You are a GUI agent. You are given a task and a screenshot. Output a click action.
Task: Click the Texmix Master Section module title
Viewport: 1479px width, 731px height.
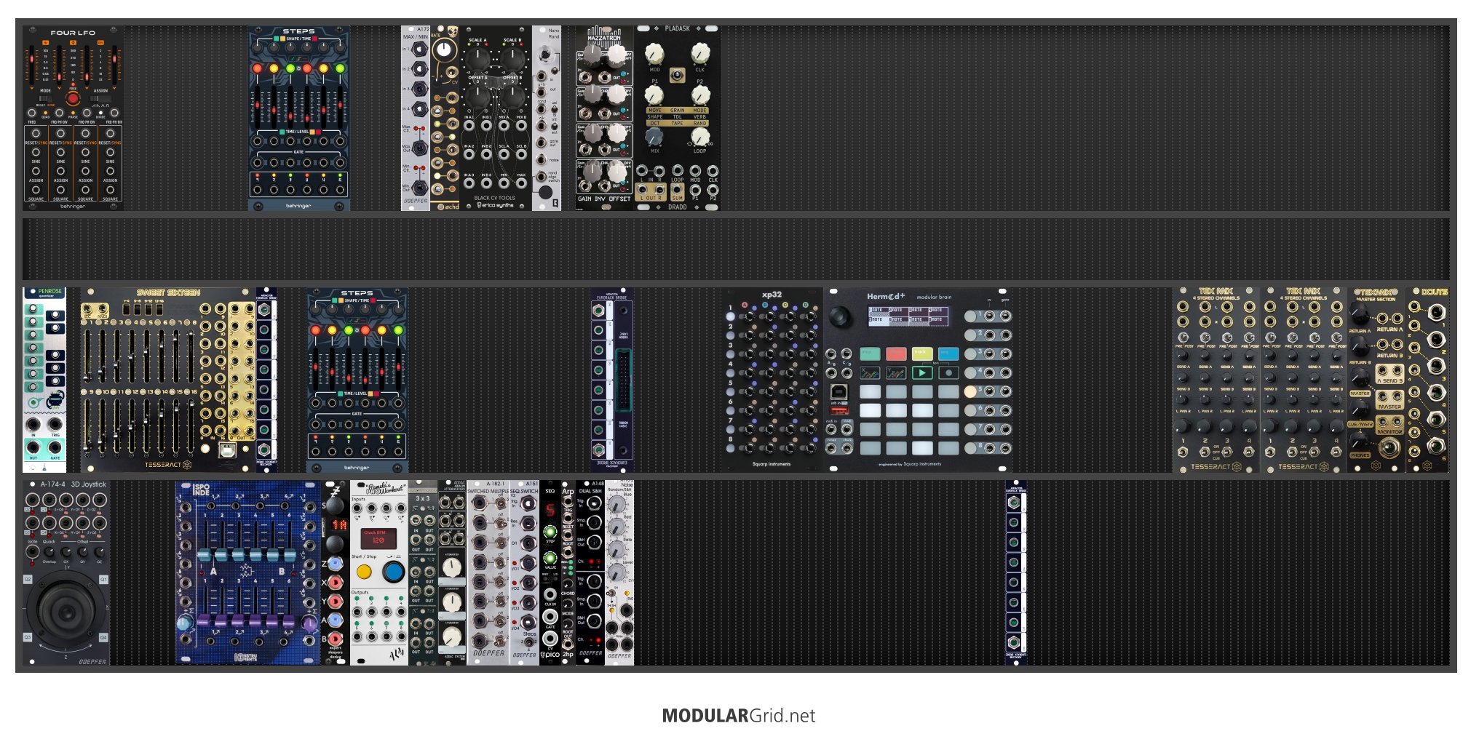1376,295
